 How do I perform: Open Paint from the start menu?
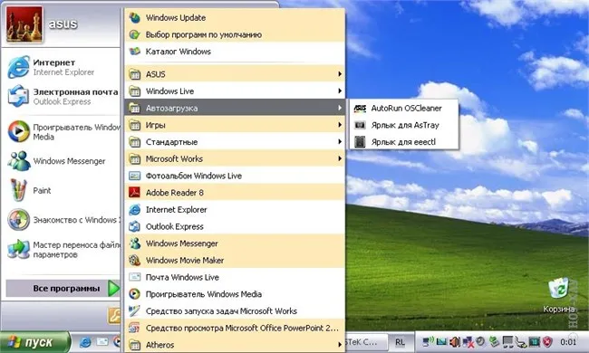(x=62, y=190)
